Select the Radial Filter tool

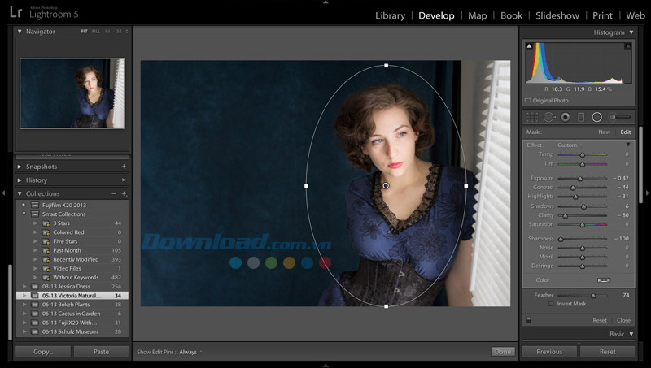pos(597,117)
